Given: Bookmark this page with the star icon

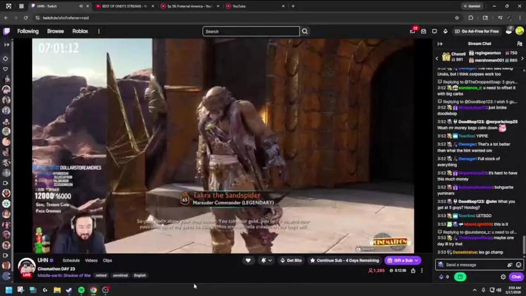Looking at the screenshot, I should point(457,18).
